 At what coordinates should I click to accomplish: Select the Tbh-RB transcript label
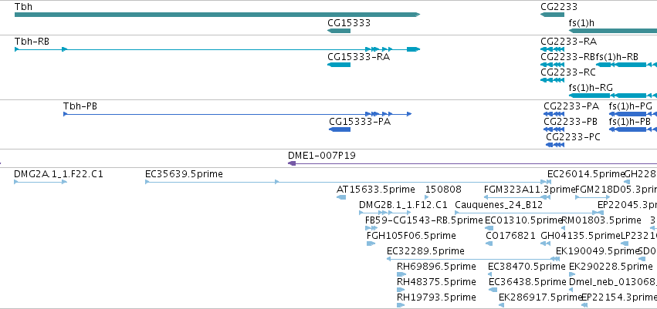point(32,42)
